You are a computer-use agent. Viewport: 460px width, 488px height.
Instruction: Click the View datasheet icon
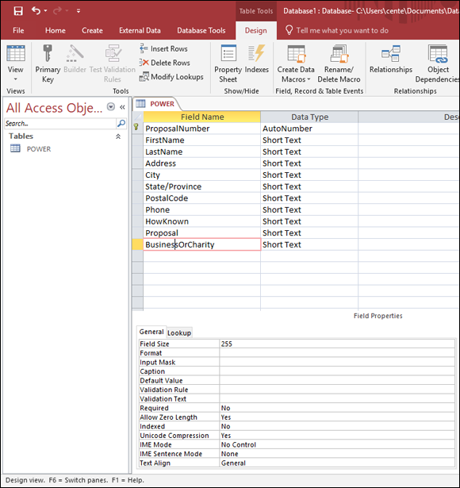pyautogui.click(x=16, y=53)
